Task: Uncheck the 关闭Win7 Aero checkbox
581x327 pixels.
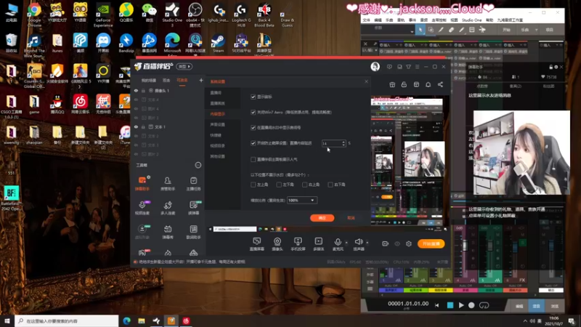Action: [x=253, y=112]
